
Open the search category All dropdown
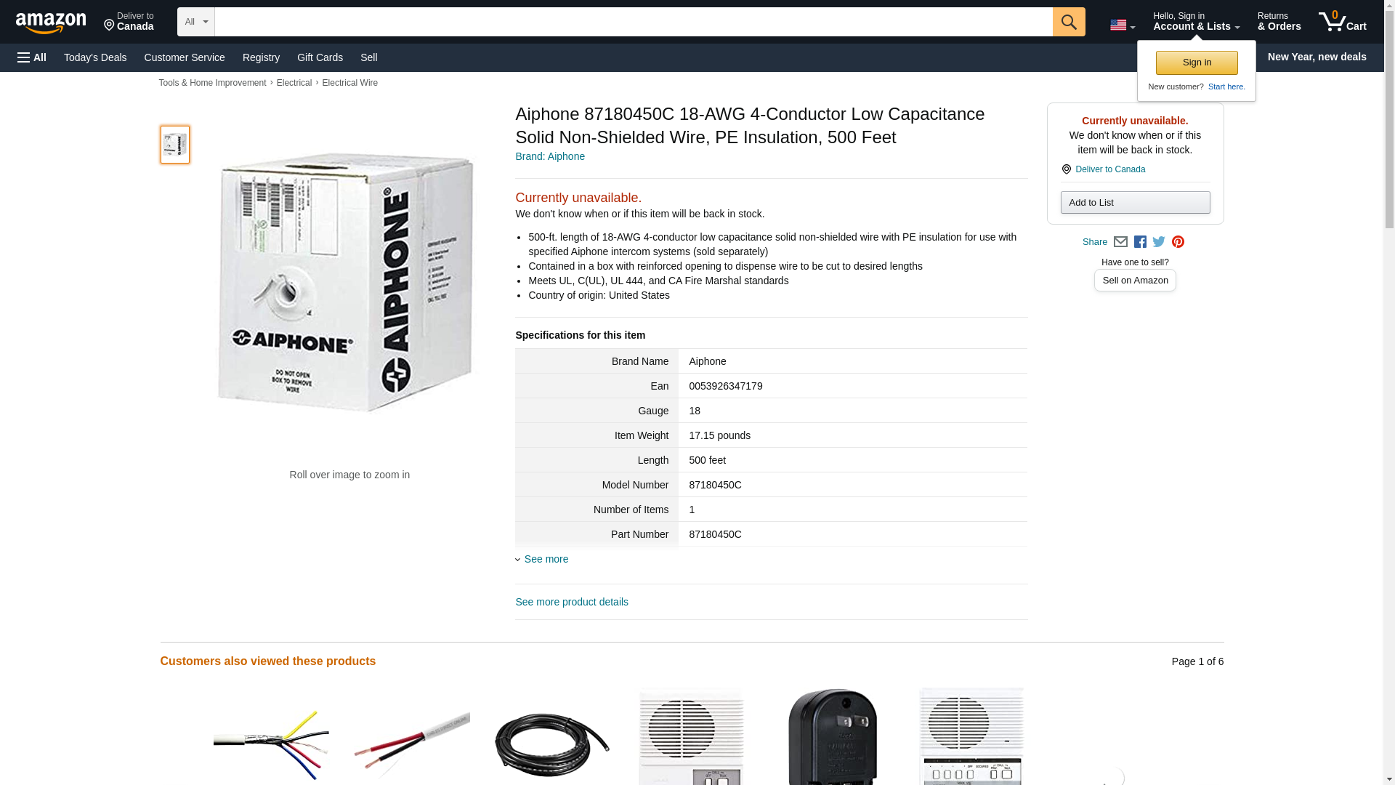pyautogui.click(x=196, y=22)
